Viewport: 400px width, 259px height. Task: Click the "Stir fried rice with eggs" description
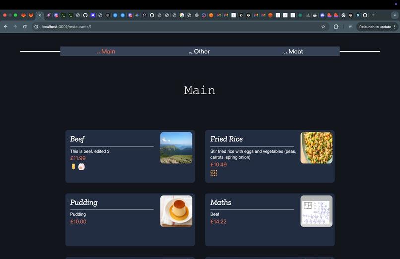(253, 154)
